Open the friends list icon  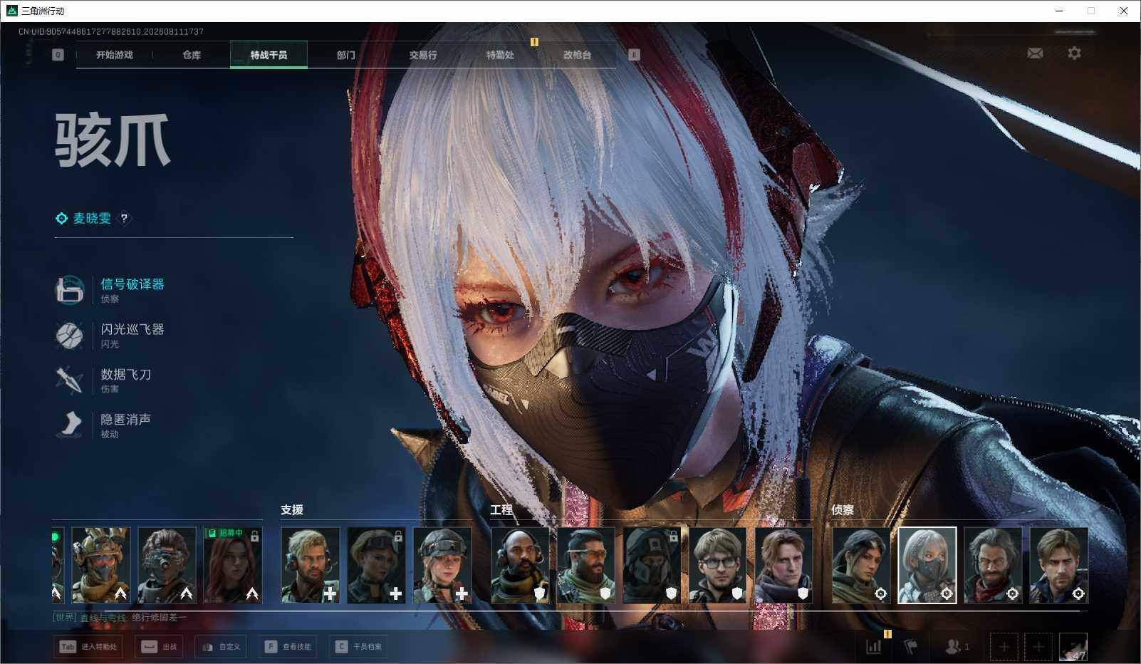[x=957, y=646]
